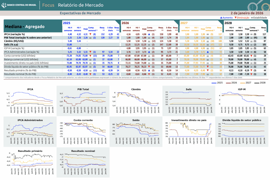The height and width of the screenshot is (180, 270).
Task: Click red down arrow in 2025 Conta corrente row
Action: [x=90, y=56]
